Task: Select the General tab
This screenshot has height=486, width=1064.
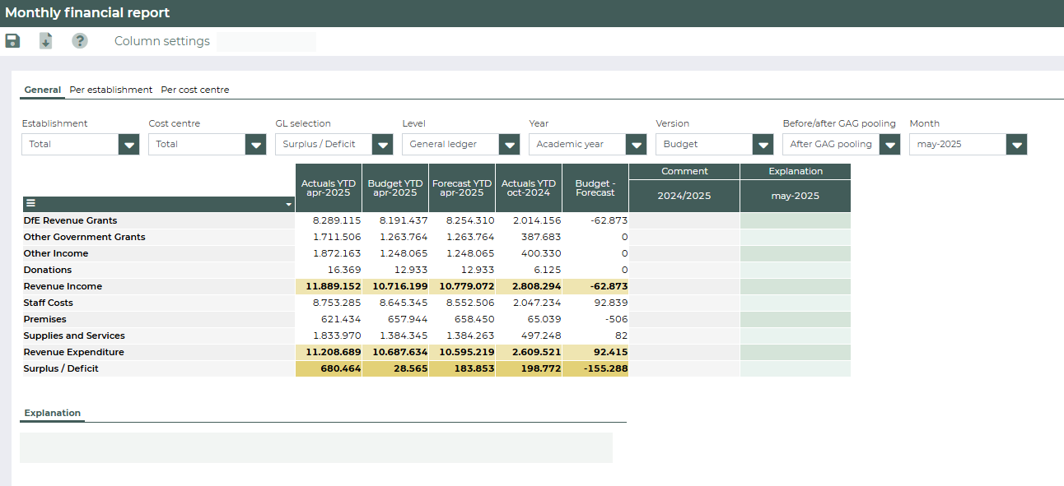Action: click(x=42, y=90)
